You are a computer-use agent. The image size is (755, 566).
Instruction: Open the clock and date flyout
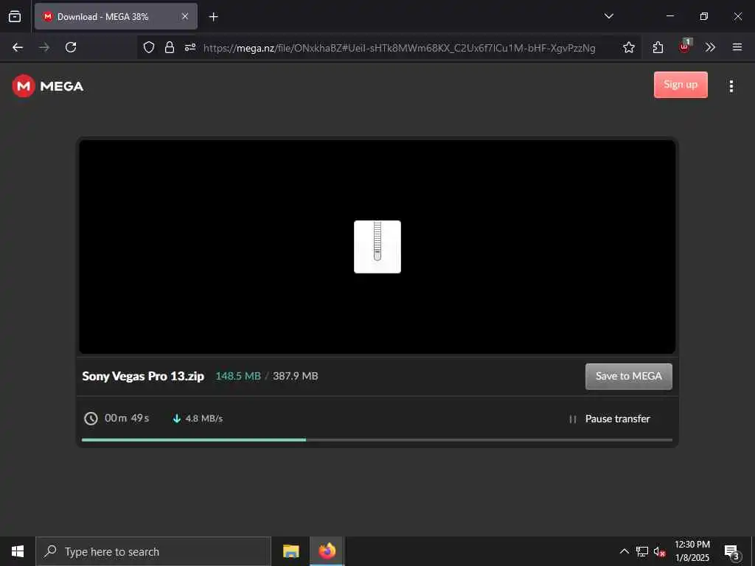point(692,551)
